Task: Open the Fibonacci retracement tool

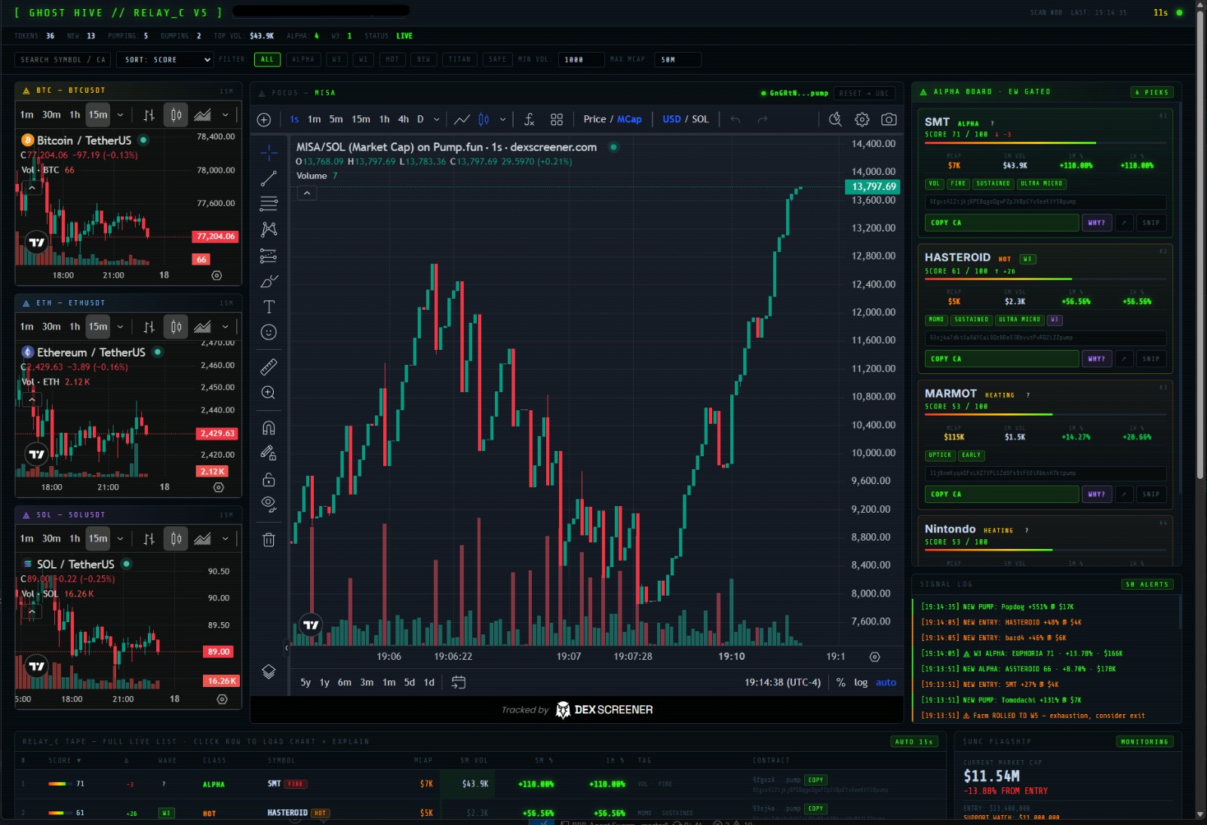Action: coord(269,204)
